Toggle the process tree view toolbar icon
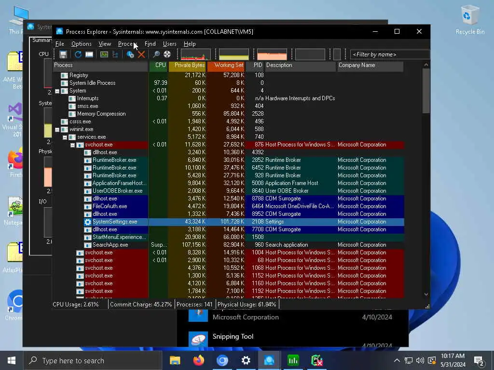The height and width of the screenshot is (370, 494). pos(115,54)
